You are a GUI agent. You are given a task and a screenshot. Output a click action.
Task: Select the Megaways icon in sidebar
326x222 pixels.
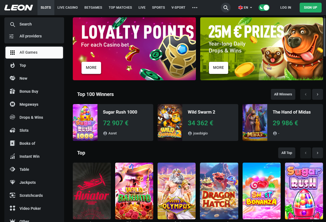[12, 104]
